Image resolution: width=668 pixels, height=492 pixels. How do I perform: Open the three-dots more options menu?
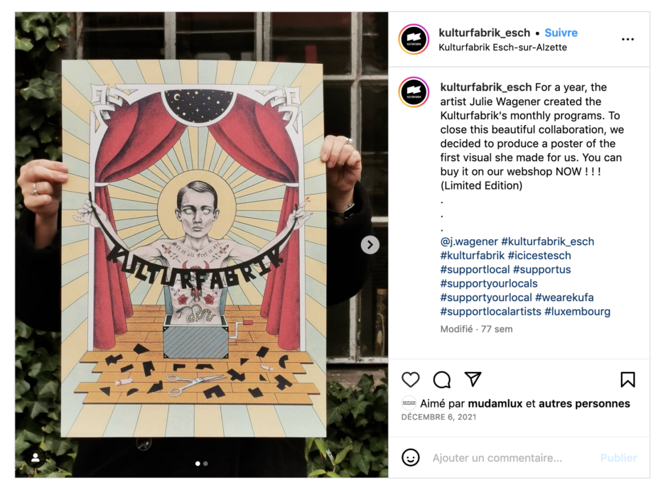click(x=627, y=39)
